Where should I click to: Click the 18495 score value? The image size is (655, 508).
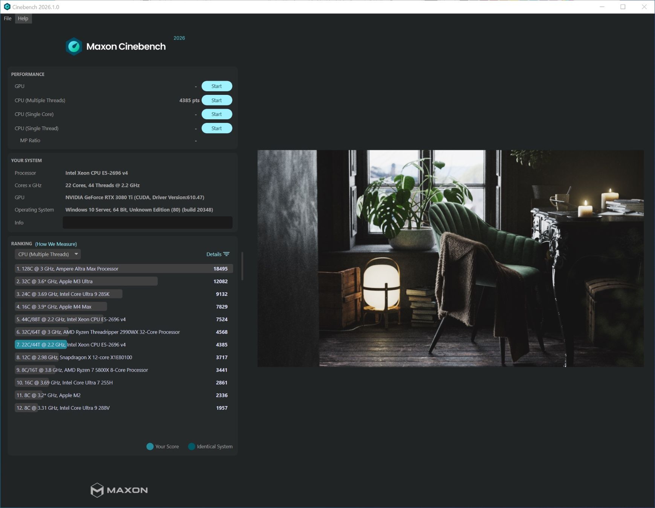click(x=220, y=269)
